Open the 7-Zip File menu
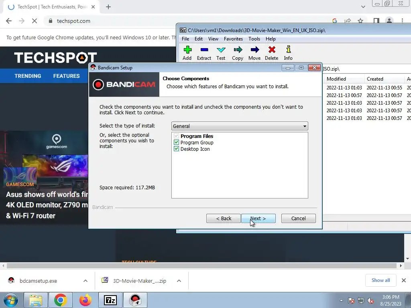The width and height of the screenshot is (411, 308). [x=185, y=39]
